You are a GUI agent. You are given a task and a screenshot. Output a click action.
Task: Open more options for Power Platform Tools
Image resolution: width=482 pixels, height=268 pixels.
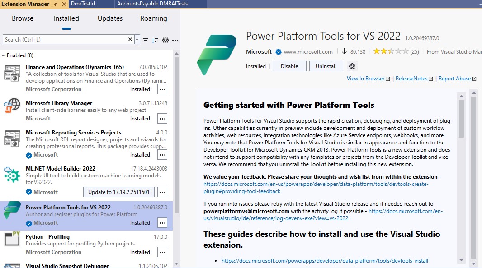[162, 223]
